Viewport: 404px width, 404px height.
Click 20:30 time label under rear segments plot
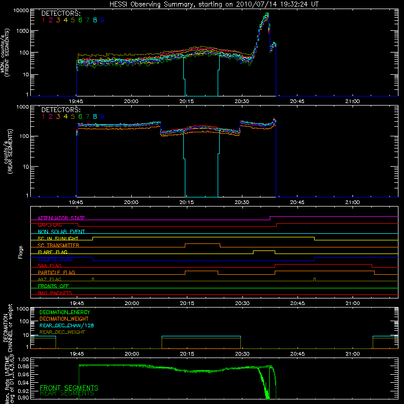[242, 203]
